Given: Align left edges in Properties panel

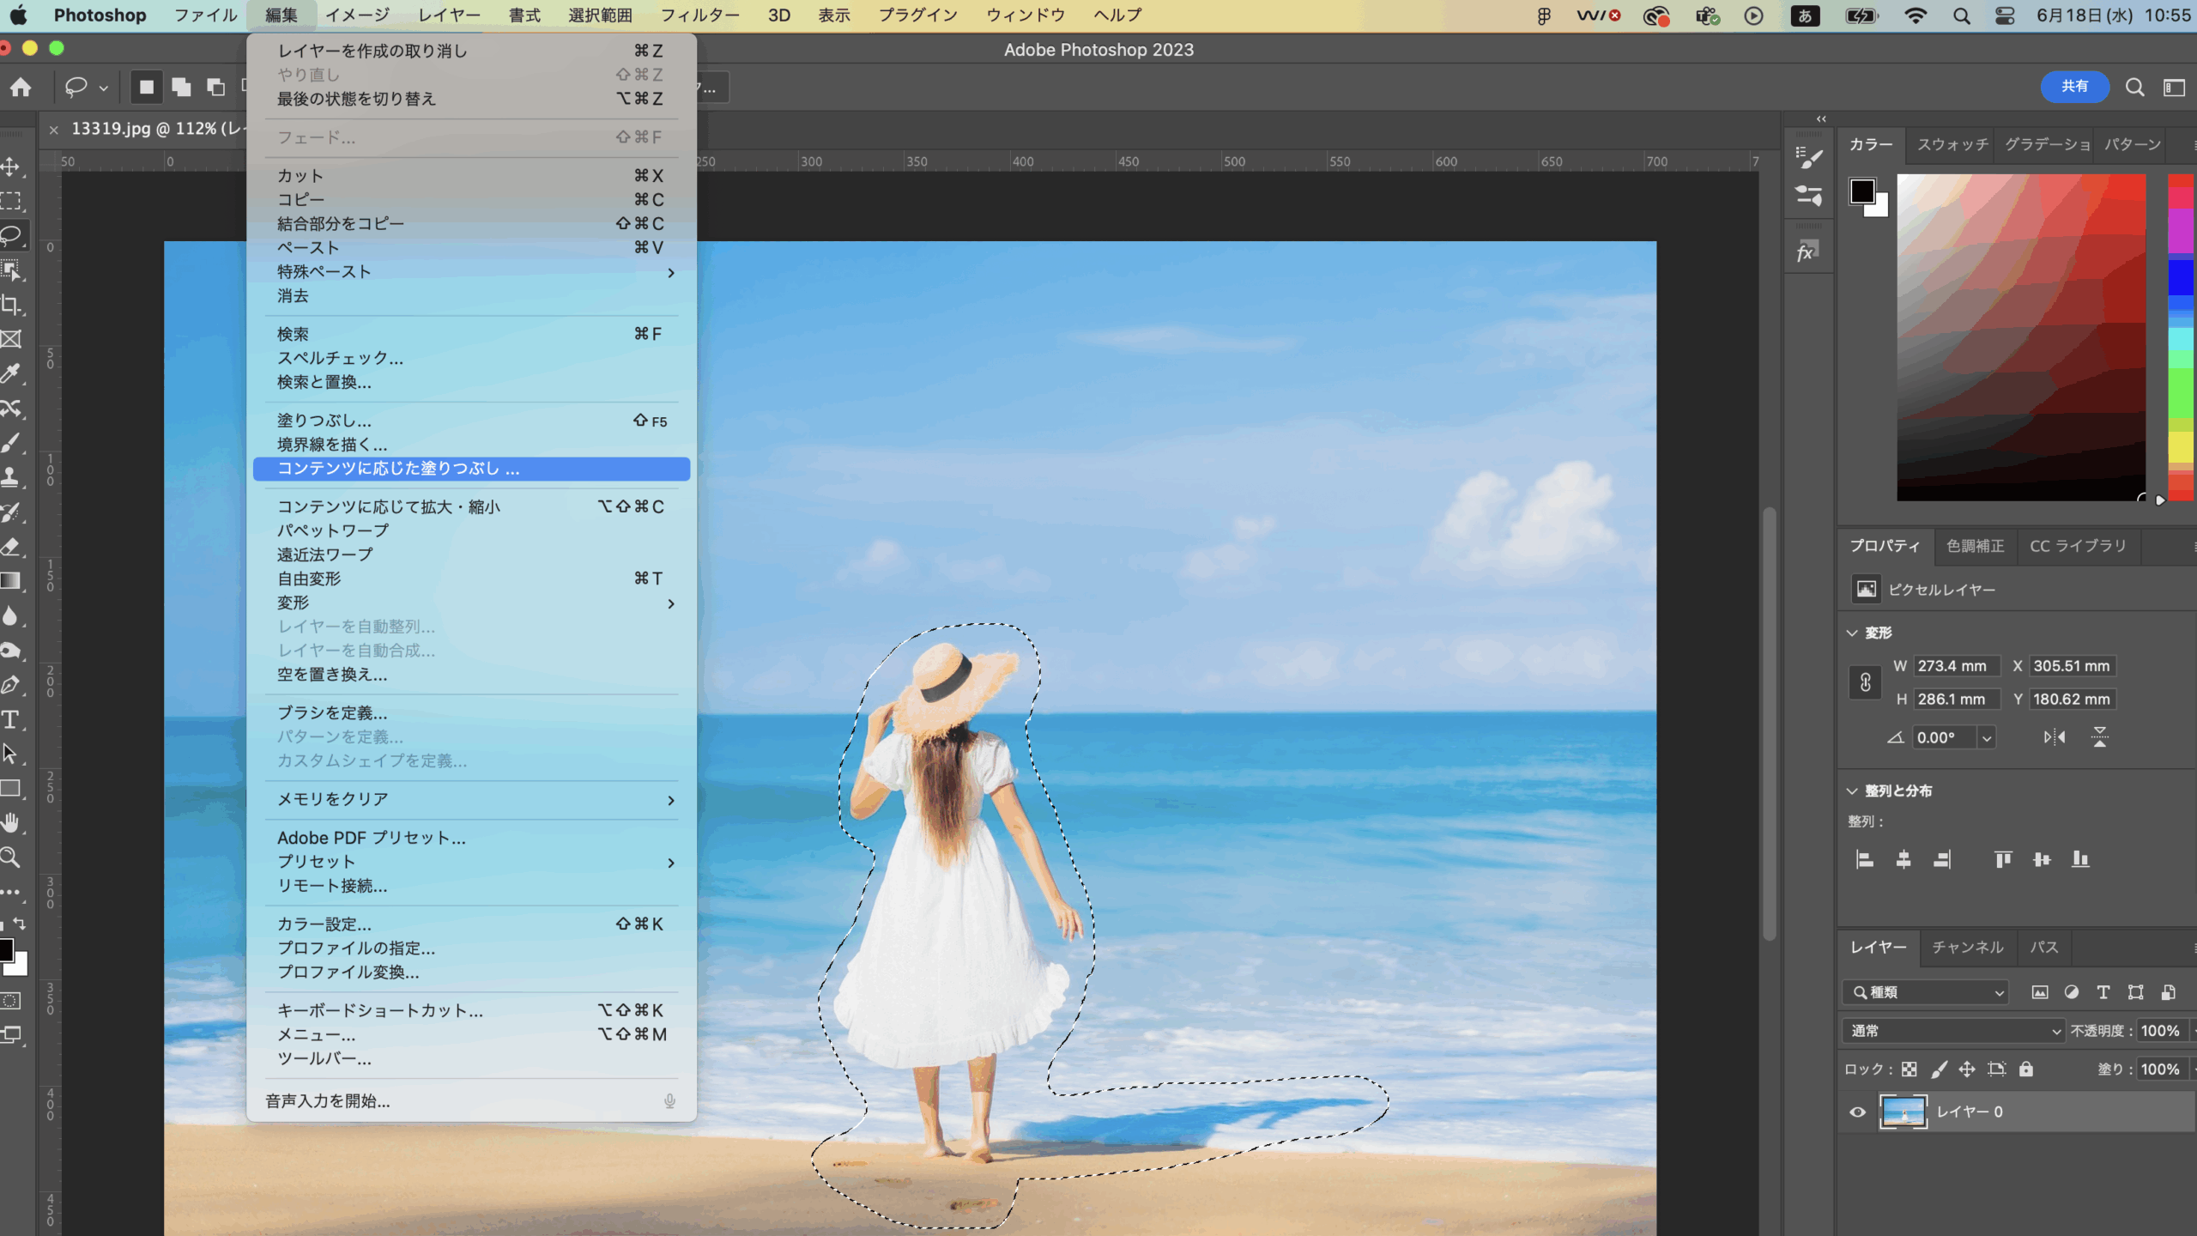Looking at the screenshot, I should pos(1865,859).
